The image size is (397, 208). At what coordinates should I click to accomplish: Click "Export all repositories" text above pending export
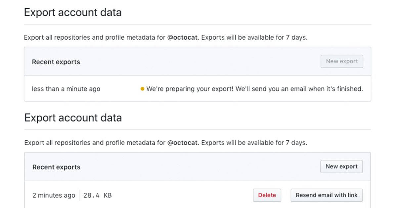click(x=57, y=37)
